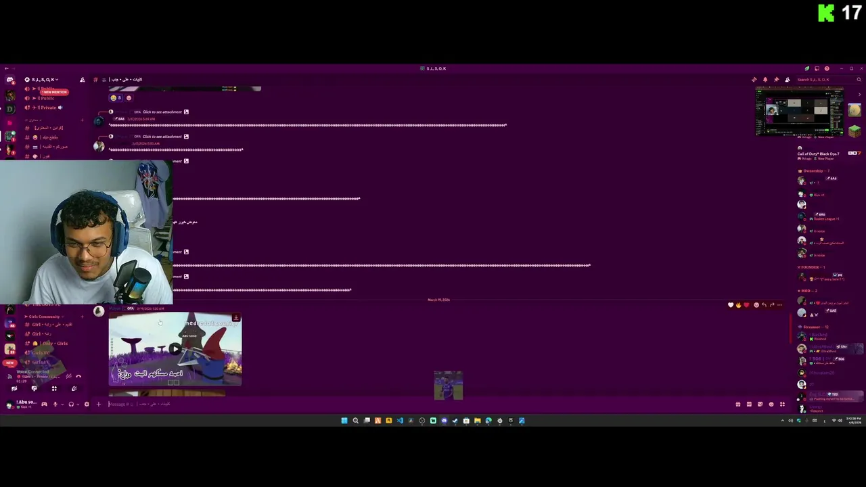Screen dimensions: 866x487
Task: Open emoji picker in message bar
Action: point(771,404)
